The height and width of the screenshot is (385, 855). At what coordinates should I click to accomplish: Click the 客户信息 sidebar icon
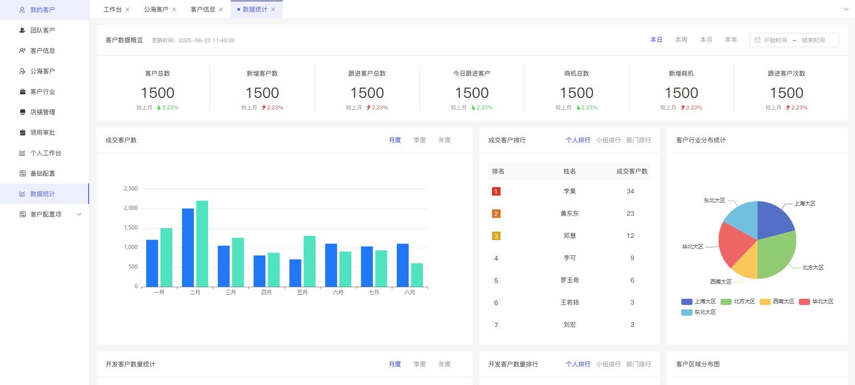[22, 51]
